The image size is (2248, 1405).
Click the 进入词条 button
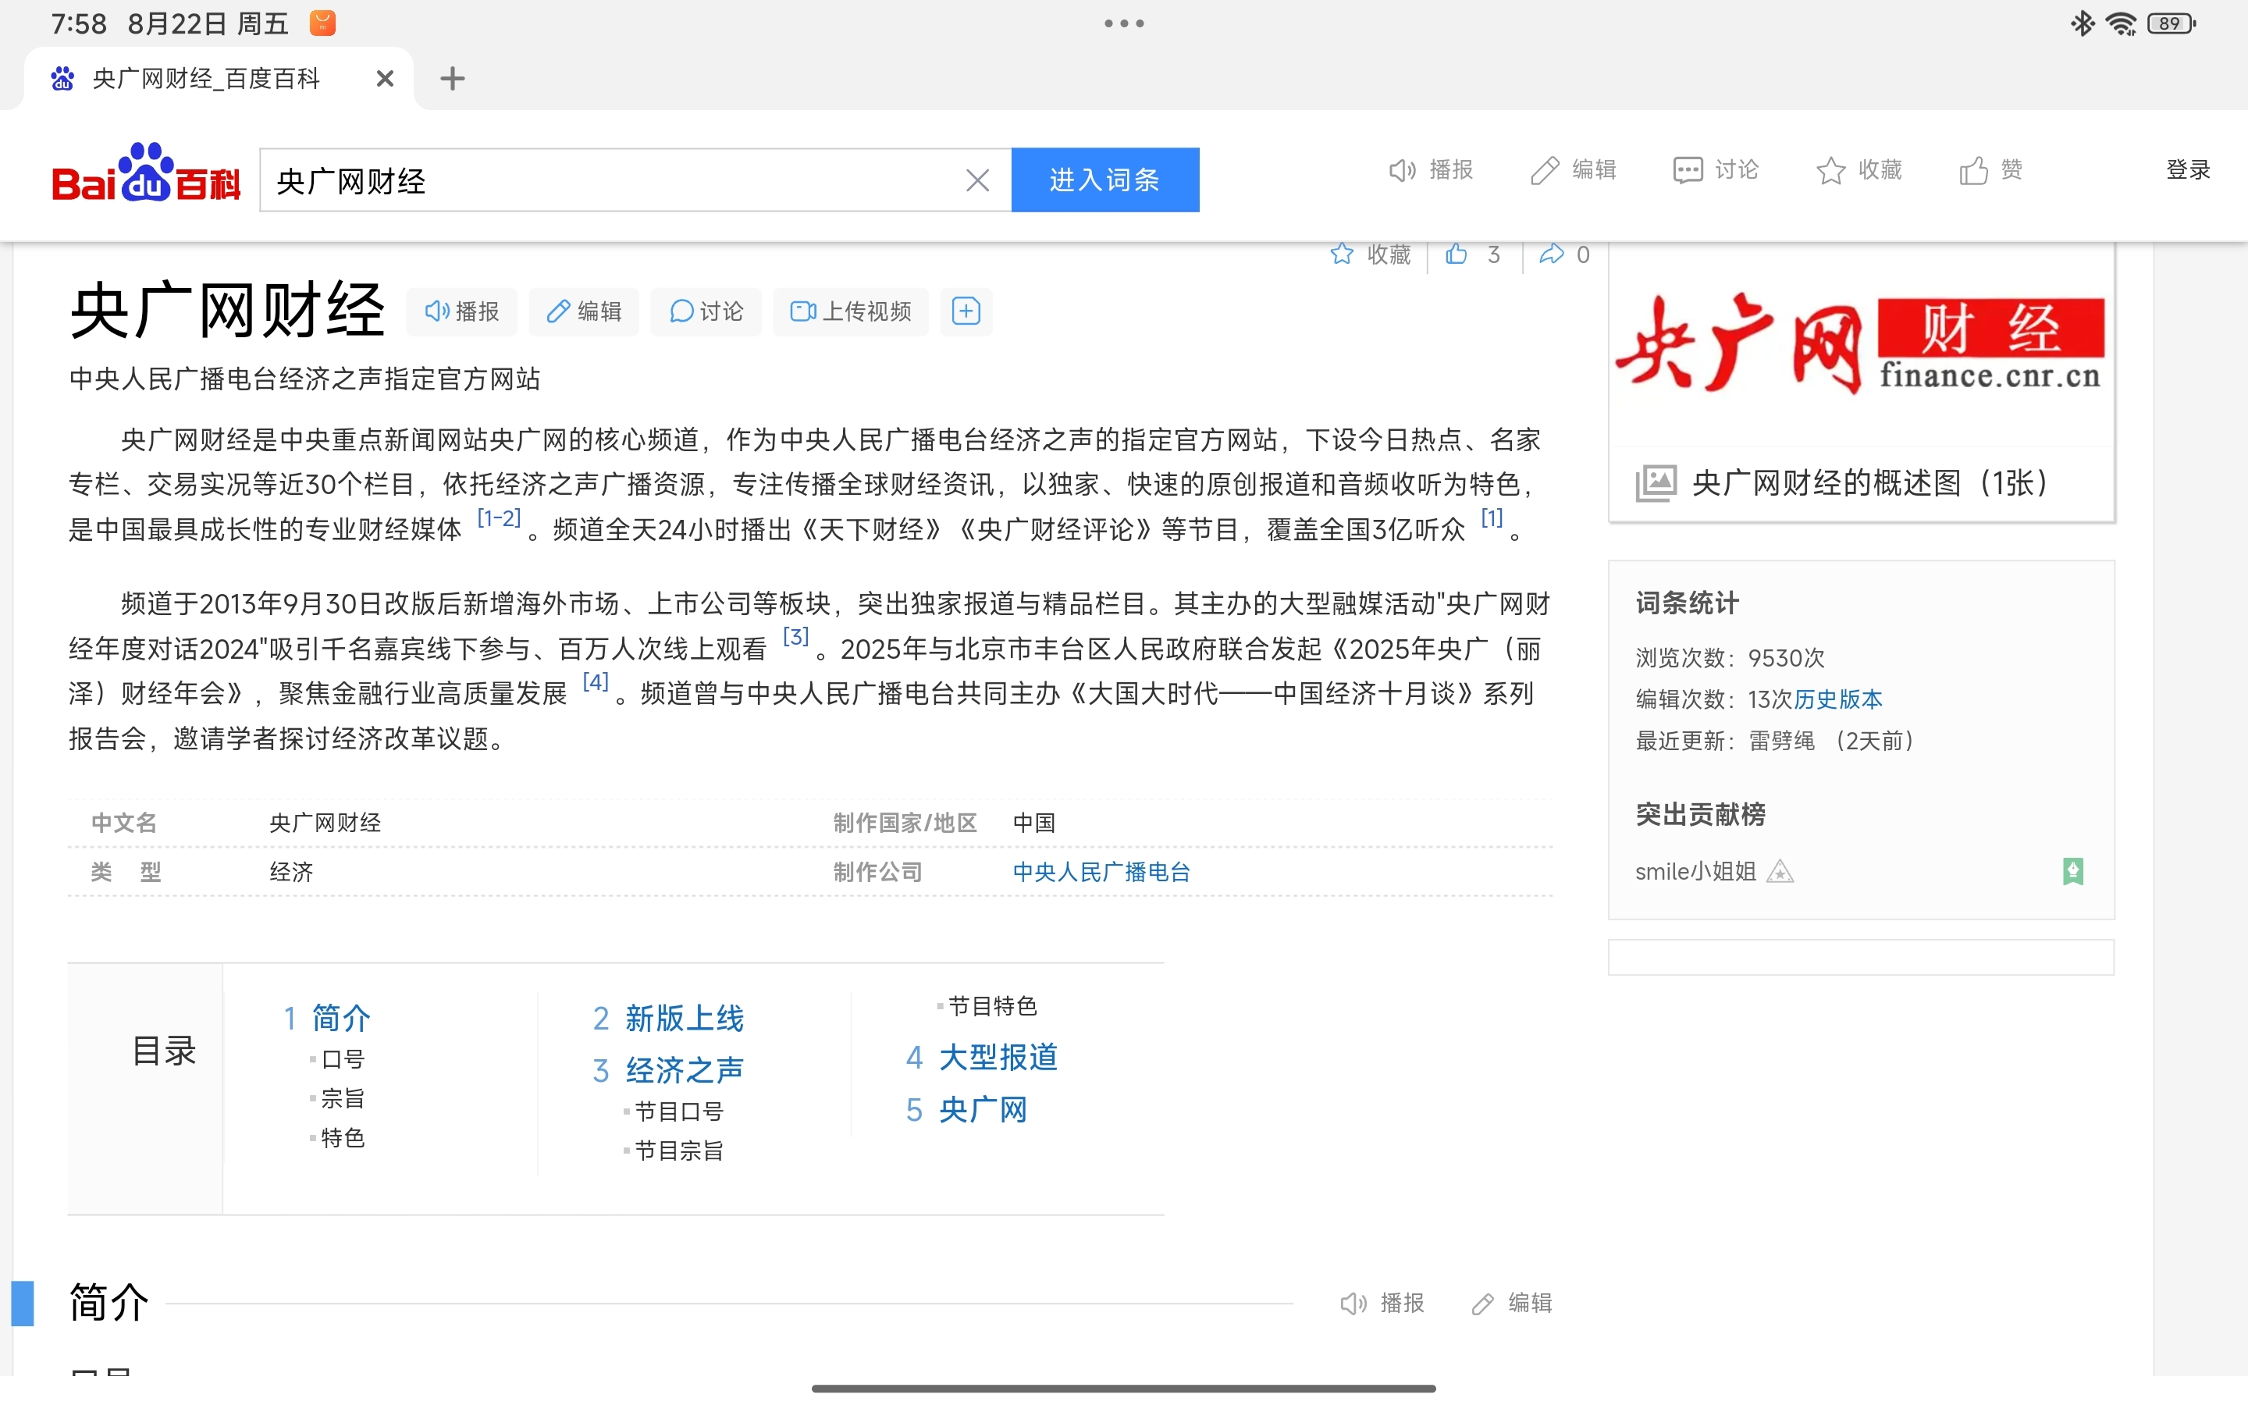click(1104, 180)
